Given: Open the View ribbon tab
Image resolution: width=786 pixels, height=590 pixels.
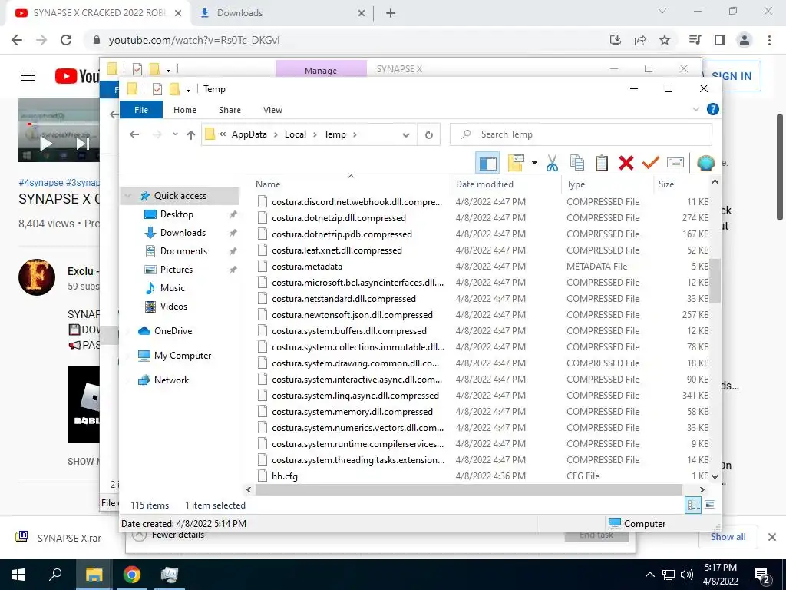Looking at the screenshot, I should [x=272, y=110].
